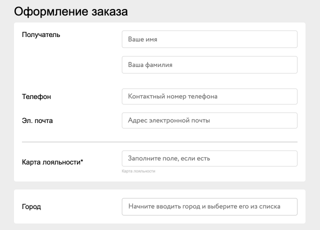The width and height of the screenshot is (320, 230).
Task: Click the small 'Карта лояльности' hint text
Action: click(x=138, y=171)
